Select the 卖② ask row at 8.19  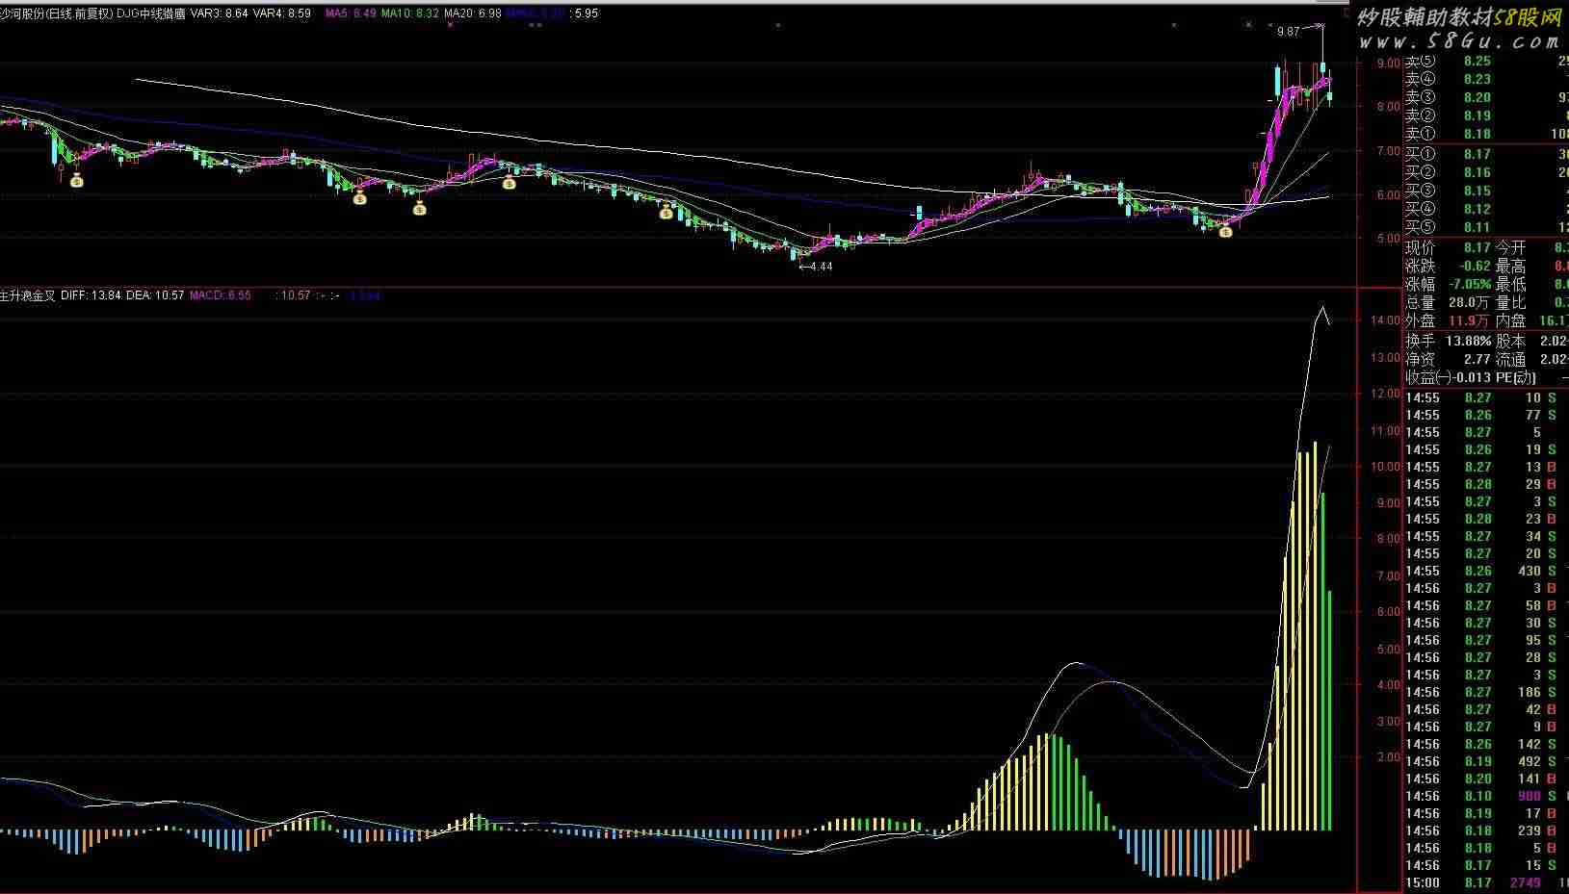(1486, 116)
